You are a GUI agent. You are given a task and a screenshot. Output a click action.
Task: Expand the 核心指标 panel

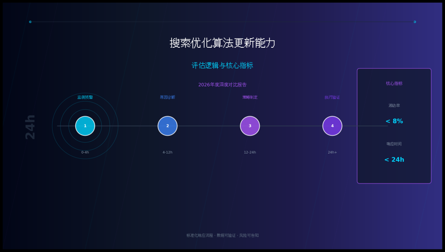pyautogui.click(x=393, y=83)
